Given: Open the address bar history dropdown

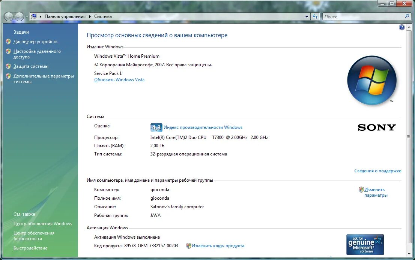Looking at the screenshot, I should pyautogui.click(x=307, y=16).
